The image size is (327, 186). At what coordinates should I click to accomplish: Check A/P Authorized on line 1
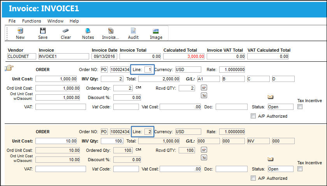[253, 116]
